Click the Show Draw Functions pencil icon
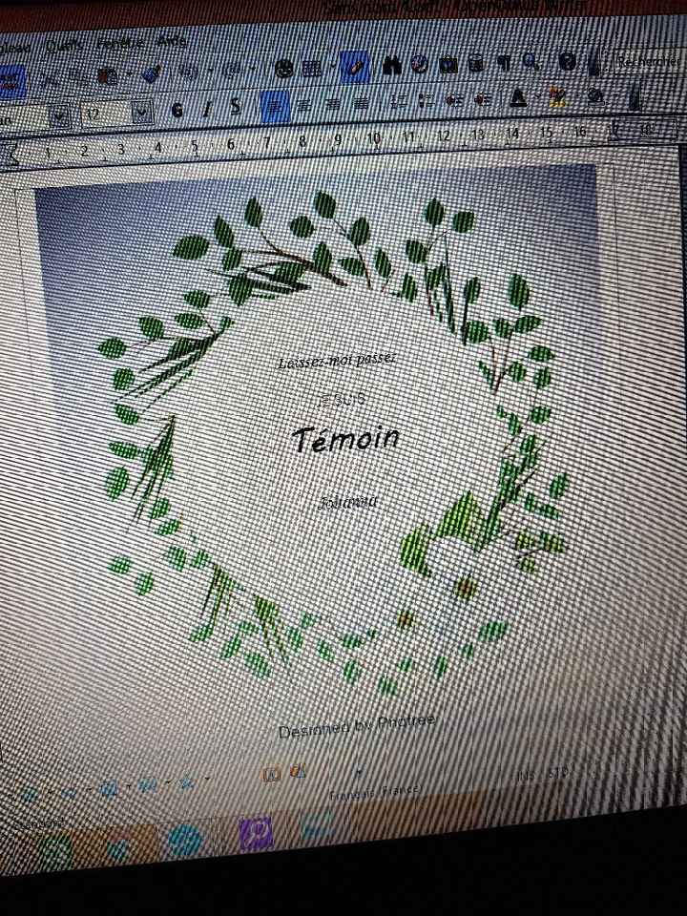The width and height of the screenshot is (687, 916). pos(353,67)
